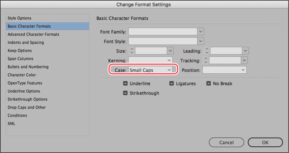This screenshot has height=153, width=289.
Task: Toggle the No Break checkbox
Action: tap(208, 84)
